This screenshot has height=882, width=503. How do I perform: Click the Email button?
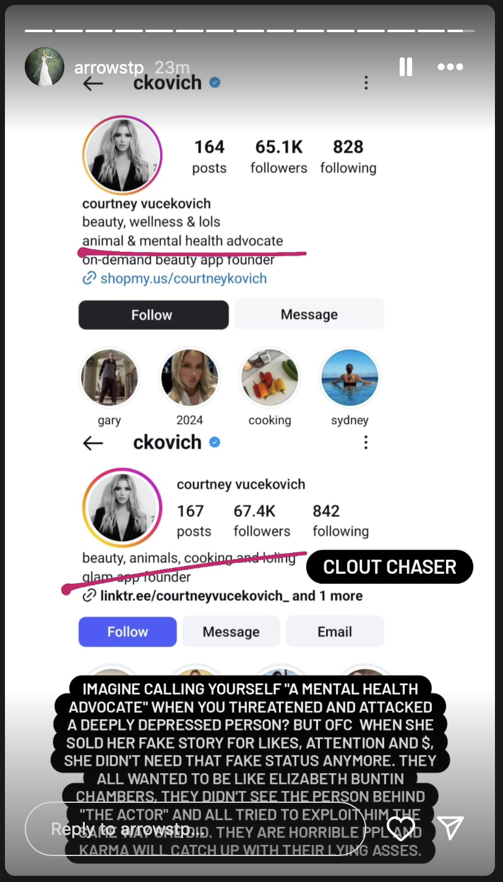[335, 632]
